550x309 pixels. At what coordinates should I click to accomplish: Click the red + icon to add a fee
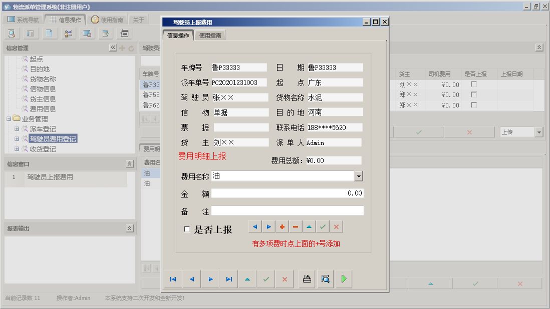pyautogui.click(x=282, y=226)
